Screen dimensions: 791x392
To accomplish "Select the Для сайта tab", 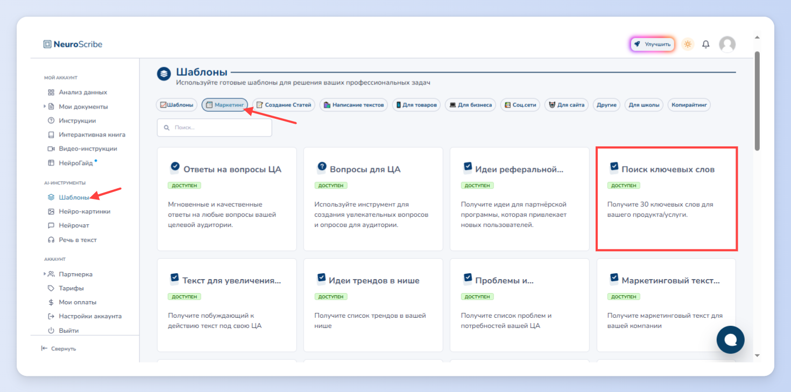I will tap(567, 105).
